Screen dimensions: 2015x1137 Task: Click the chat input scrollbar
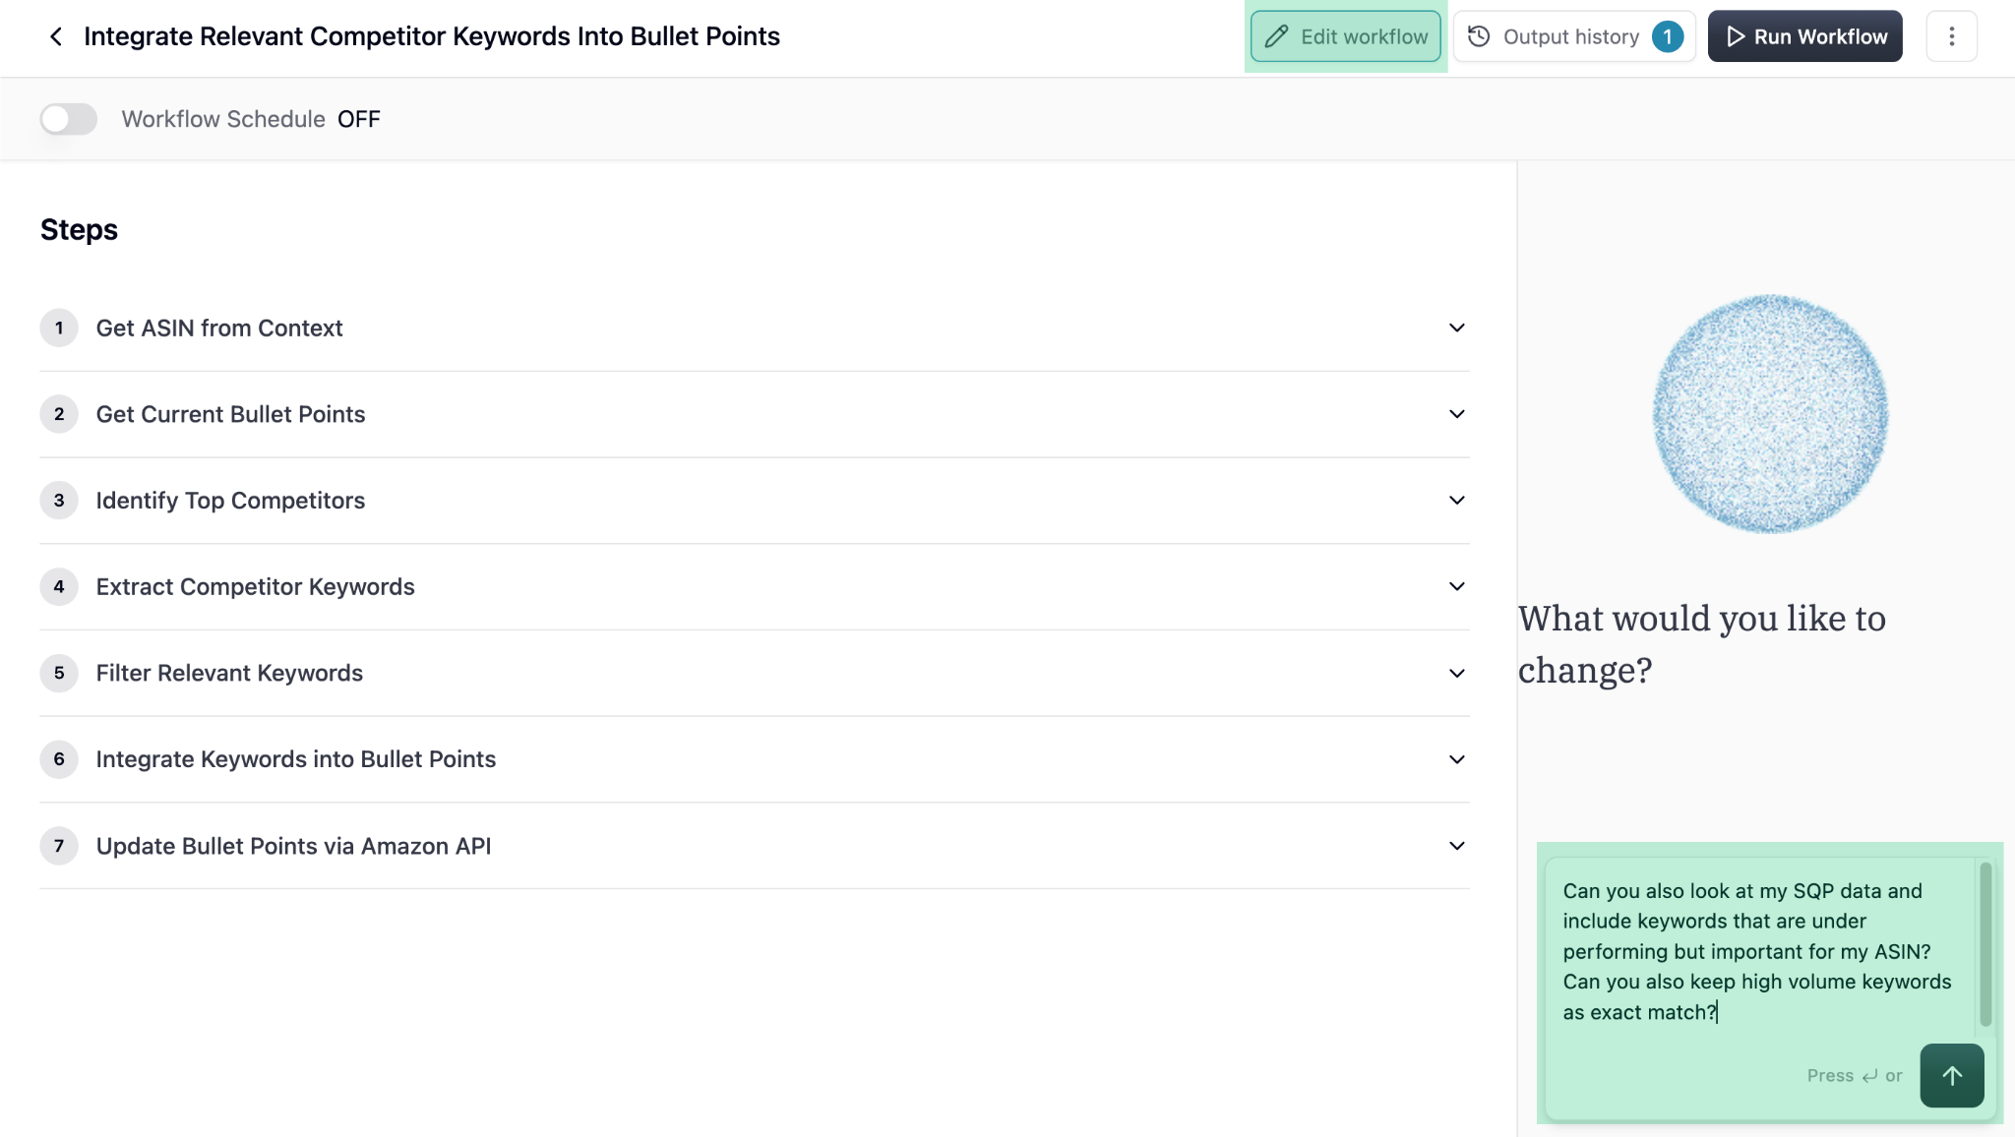1984,944
